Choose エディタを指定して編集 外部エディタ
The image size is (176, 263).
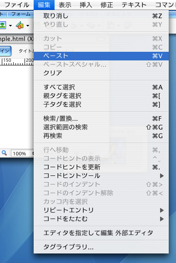click(101, 233)
